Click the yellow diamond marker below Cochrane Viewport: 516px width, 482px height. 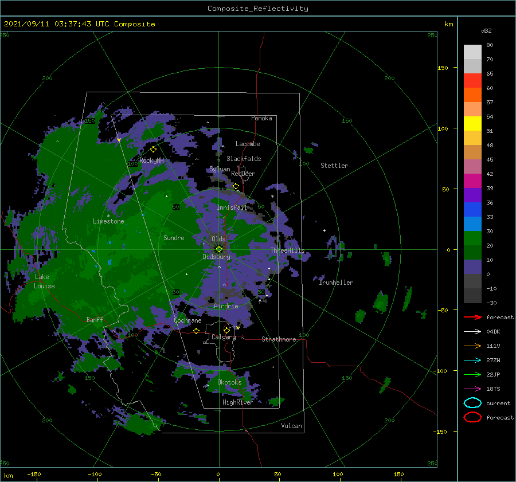pos(197,331)
